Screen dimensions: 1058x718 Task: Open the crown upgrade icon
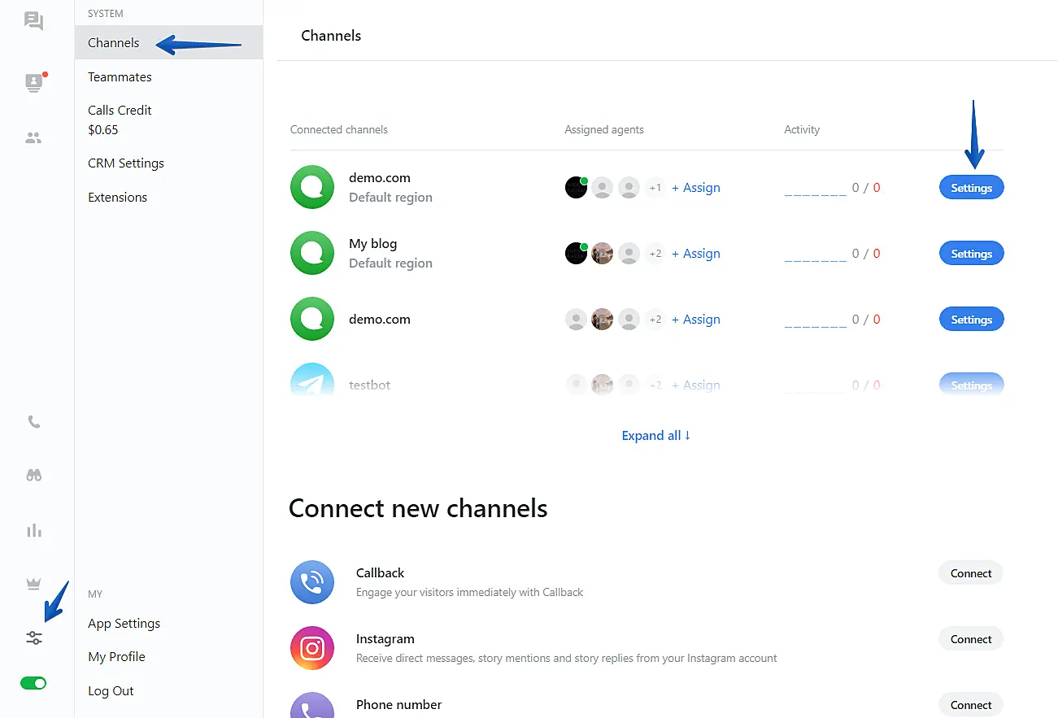[x=33, y=583]
